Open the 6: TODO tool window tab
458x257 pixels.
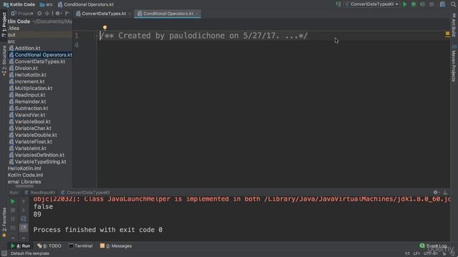49,246
